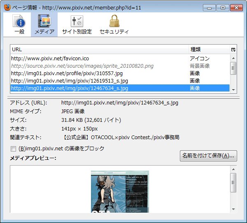The width and height of the screenshot is (247, 223).
Task: Click the address URL value text
Action: [x=120, y=103]
